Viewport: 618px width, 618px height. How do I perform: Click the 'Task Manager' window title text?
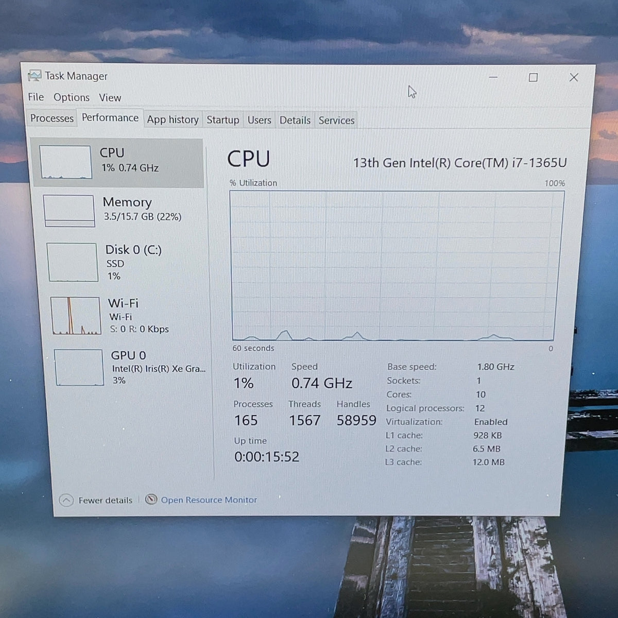point(76,76)
